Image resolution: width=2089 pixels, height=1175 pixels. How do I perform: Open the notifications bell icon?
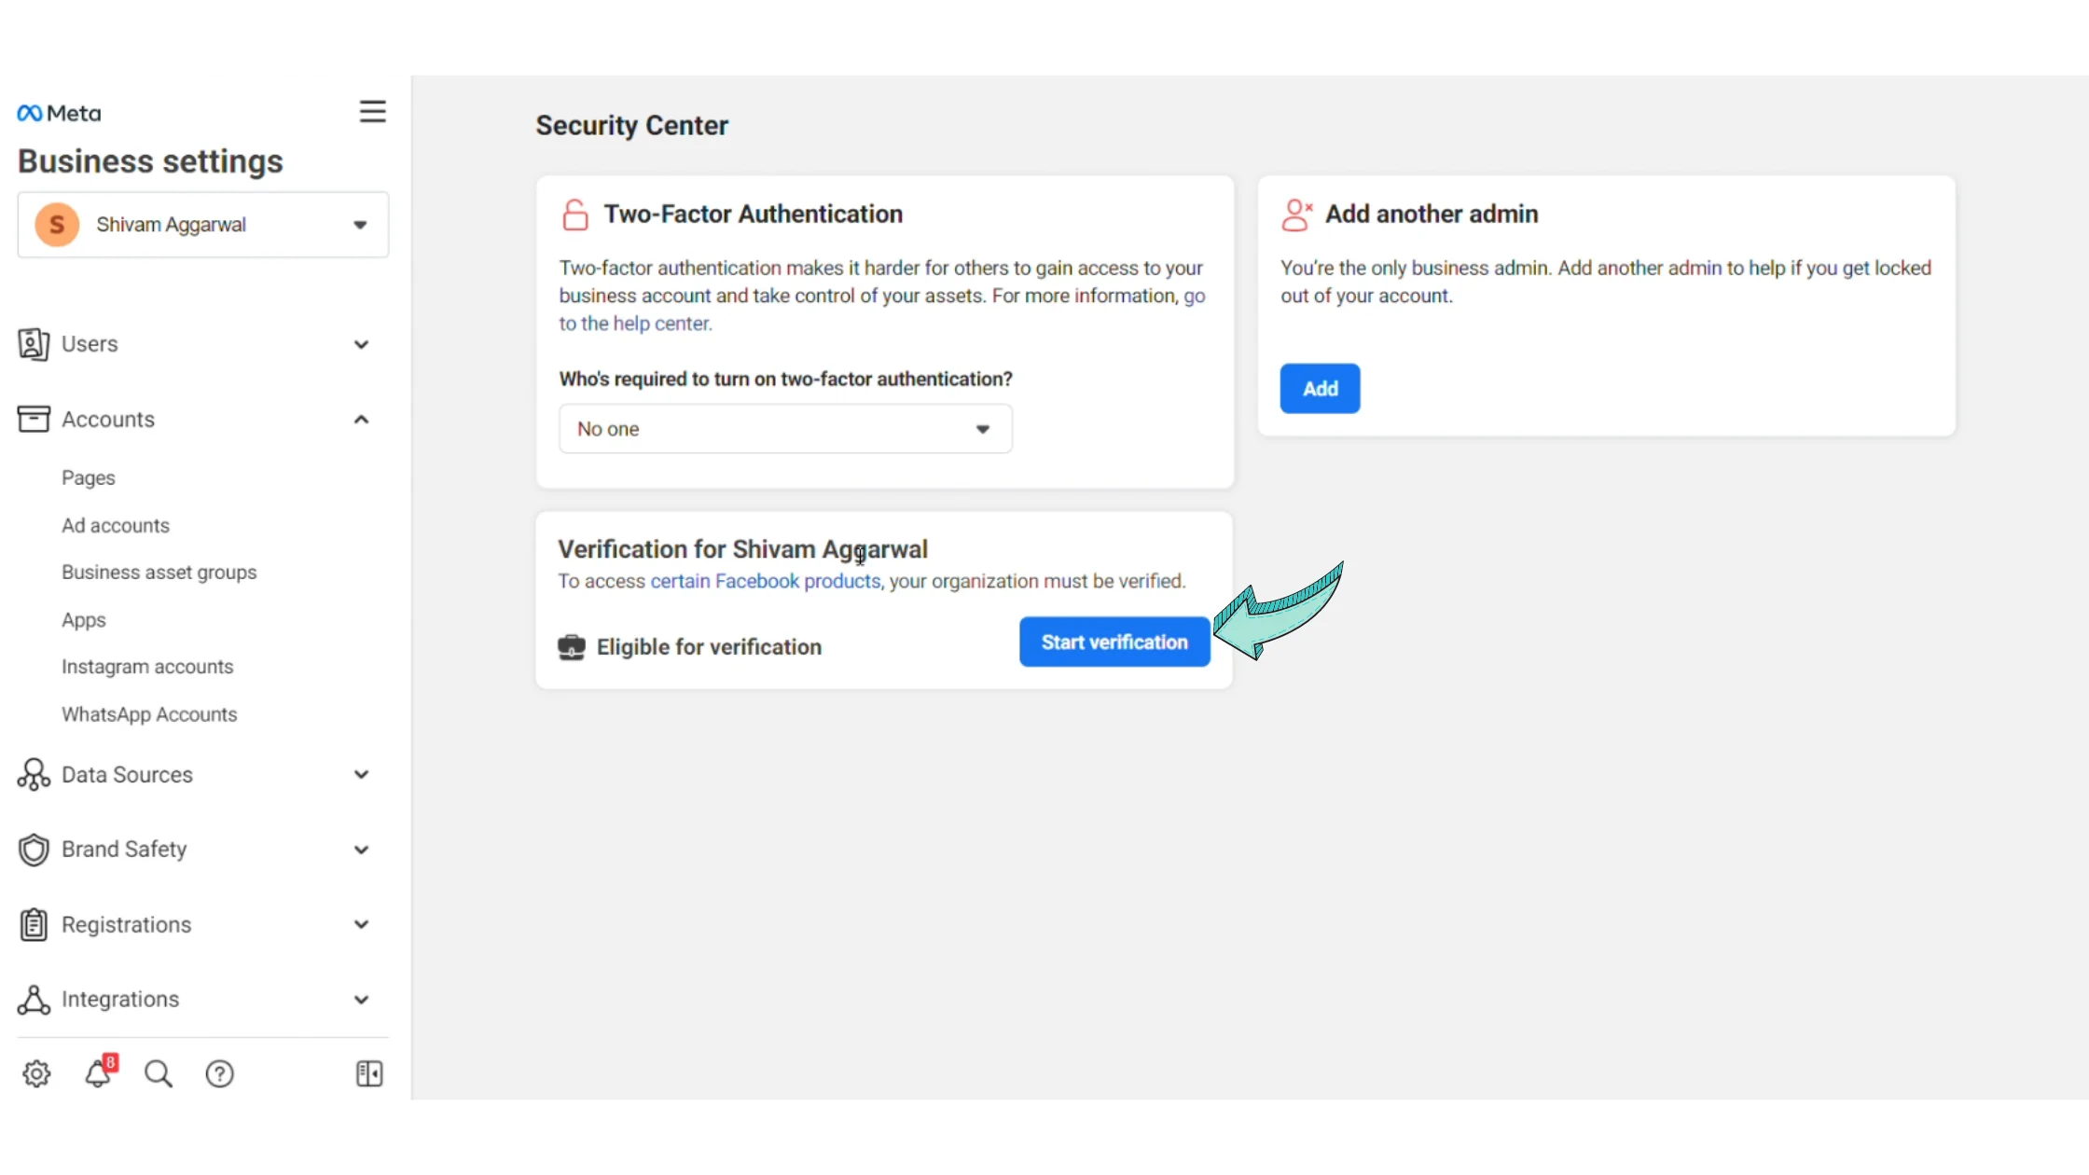click(98, 1073)
